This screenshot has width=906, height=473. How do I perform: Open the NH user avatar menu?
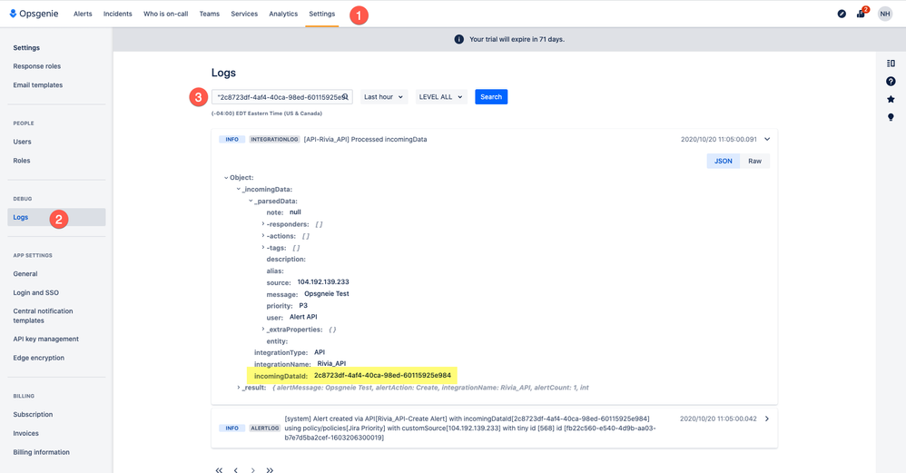(885, 14)
